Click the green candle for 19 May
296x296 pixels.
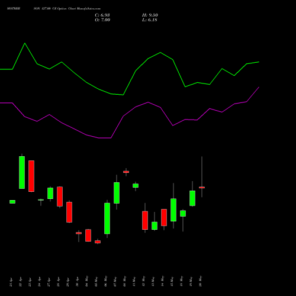192,198
